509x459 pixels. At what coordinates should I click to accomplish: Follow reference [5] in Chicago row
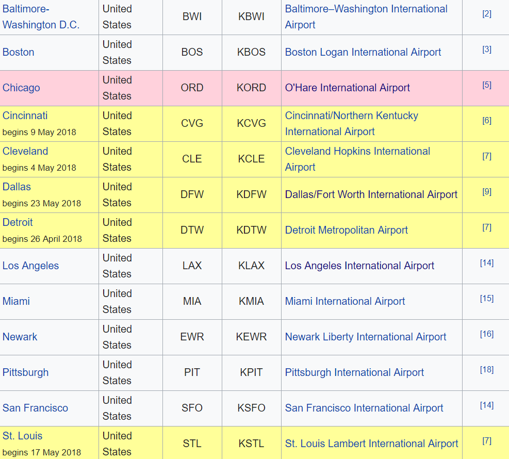[x=487, y=85]
